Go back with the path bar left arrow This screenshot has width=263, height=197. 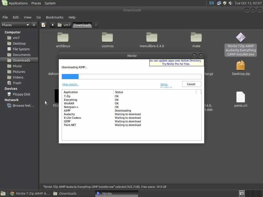[x=52, y=25]
